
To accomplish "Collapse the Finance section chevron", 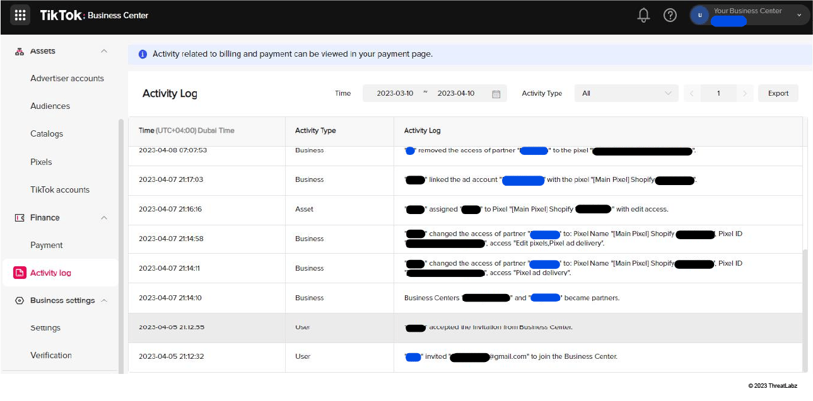I will point(104,218).
